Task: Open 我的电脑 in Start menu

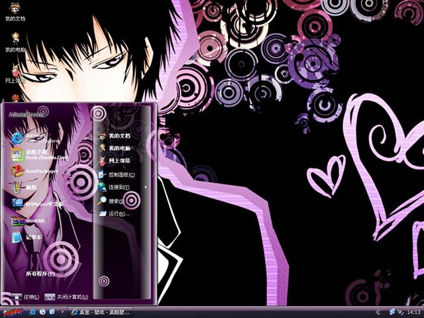Action: coord(114,148)
